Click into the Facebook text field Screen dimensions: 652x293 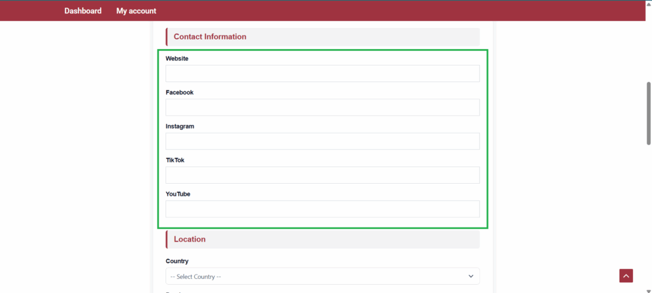click(x=322, y=107)
